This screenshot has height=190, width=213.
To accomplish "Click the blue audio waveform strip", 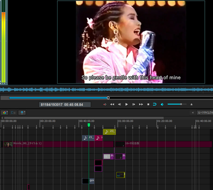I will tap(106, 89).
